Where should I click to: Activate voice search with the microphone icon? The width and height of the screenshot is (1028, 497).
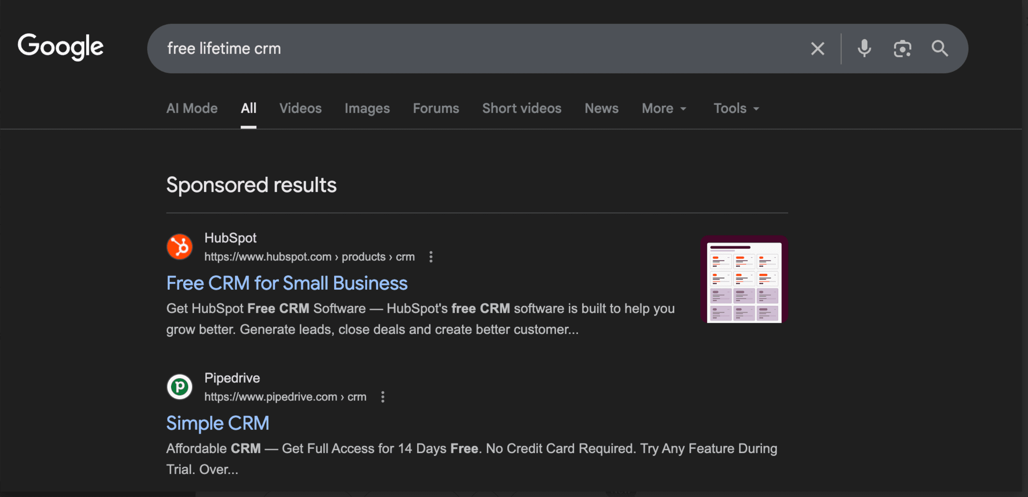[x=864, y=48]
